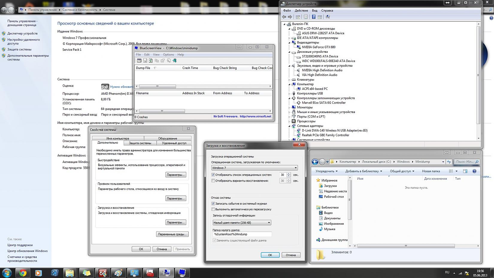Uncheck 'Отображать список операционных систем' checkbox
This screenshot has width=494, height=278.
[213, 175]
